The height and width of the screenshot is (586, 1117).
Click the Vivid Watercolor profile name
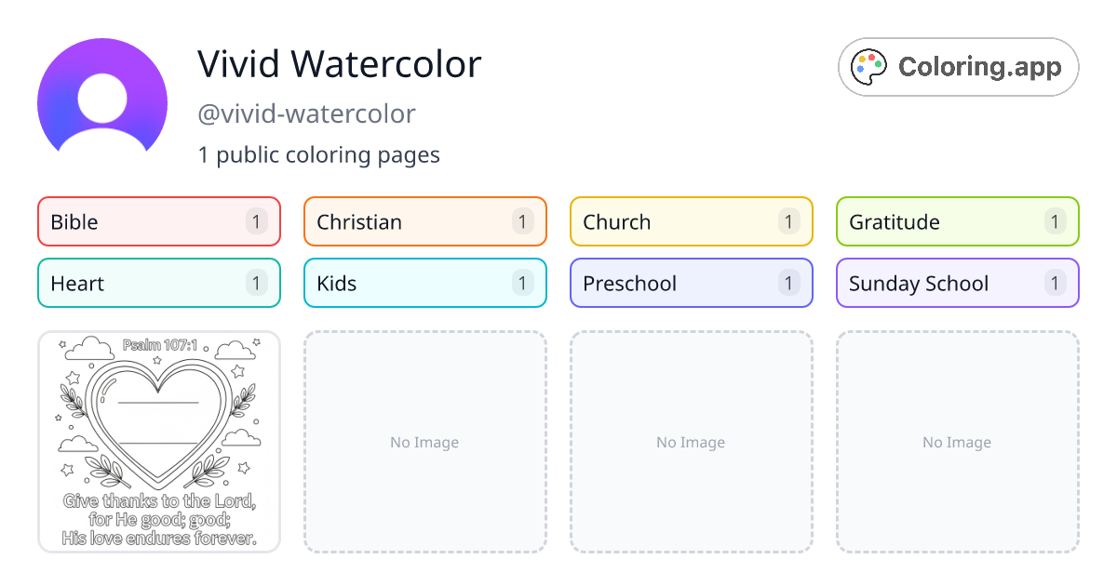coord(339,64)
